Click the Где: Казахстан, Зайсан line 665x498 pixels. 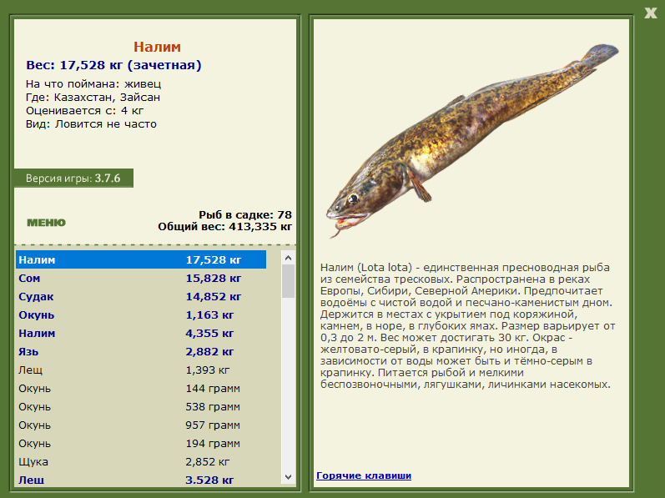pyautogui.click(x=93, y=98)
